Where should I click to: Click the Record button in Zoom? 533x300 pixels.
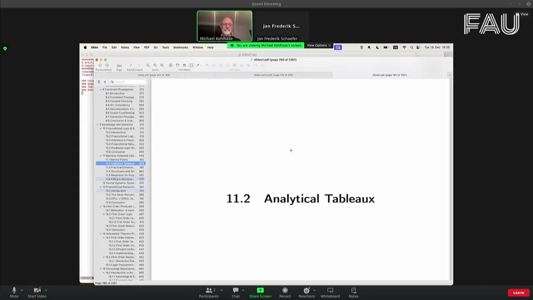pyautogui.click(x=285, y=292)
